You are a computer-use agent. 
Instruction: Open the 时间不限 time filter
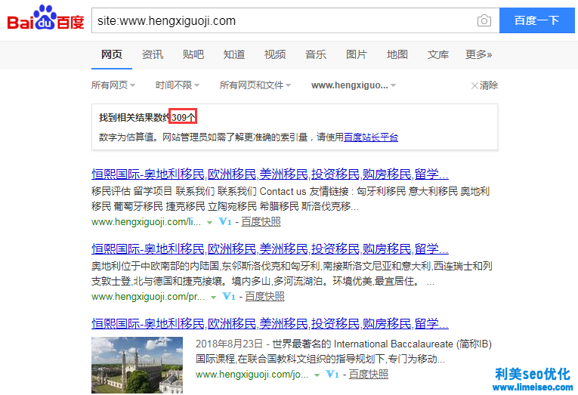tap(178, 85)
